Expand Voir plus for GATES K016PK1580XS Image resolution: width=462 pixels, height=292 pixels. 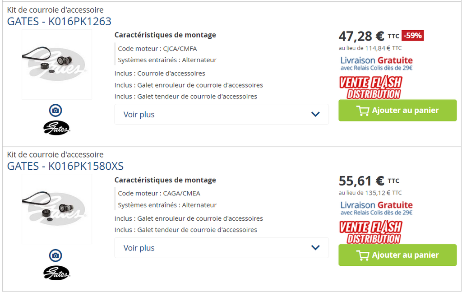pos(221,247)
